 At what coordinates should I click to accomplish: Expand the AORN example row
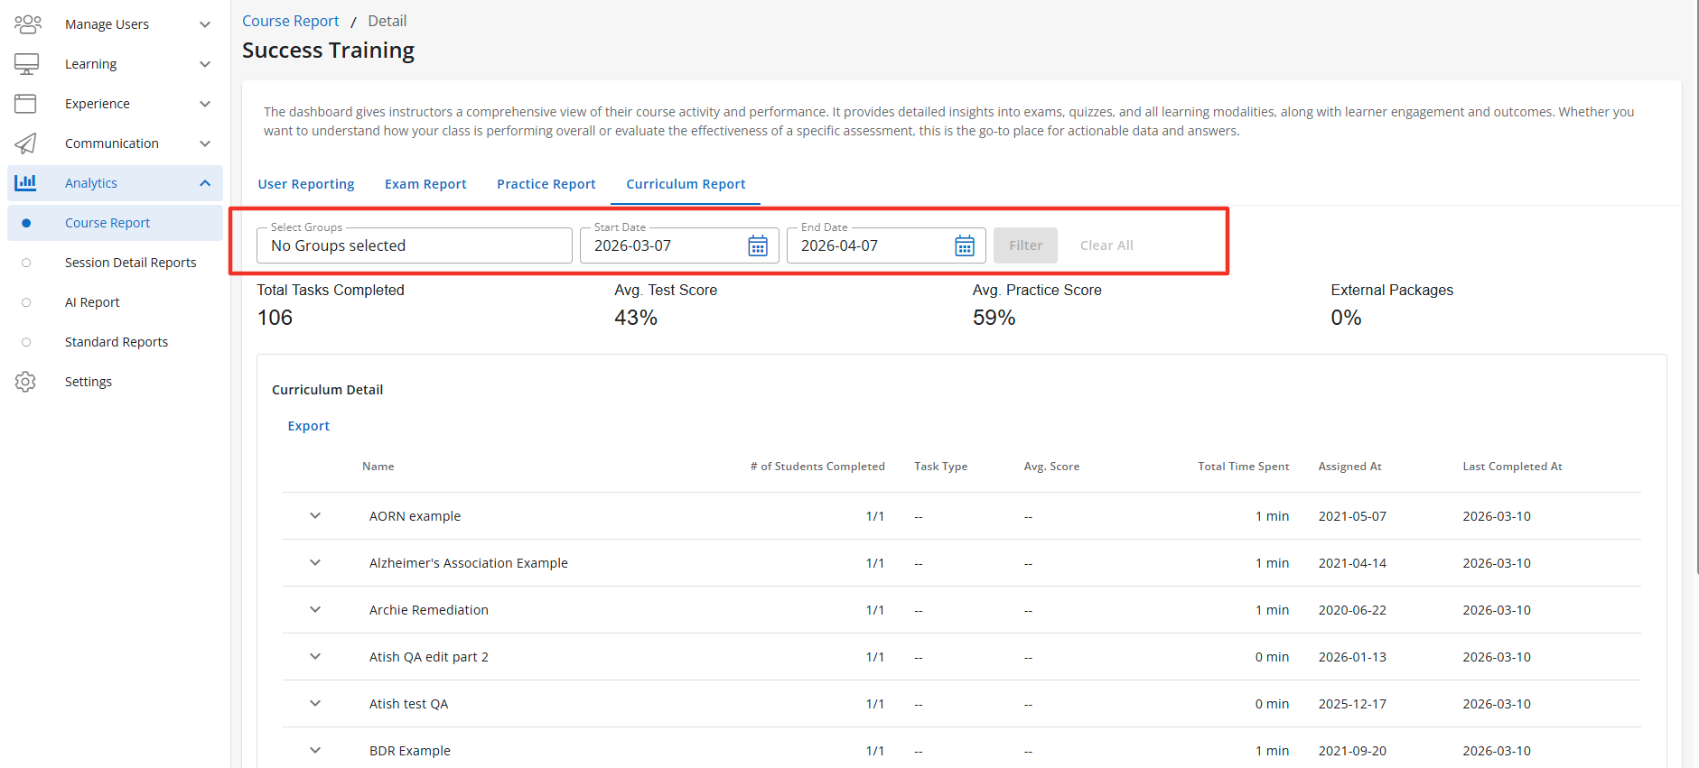315,516
